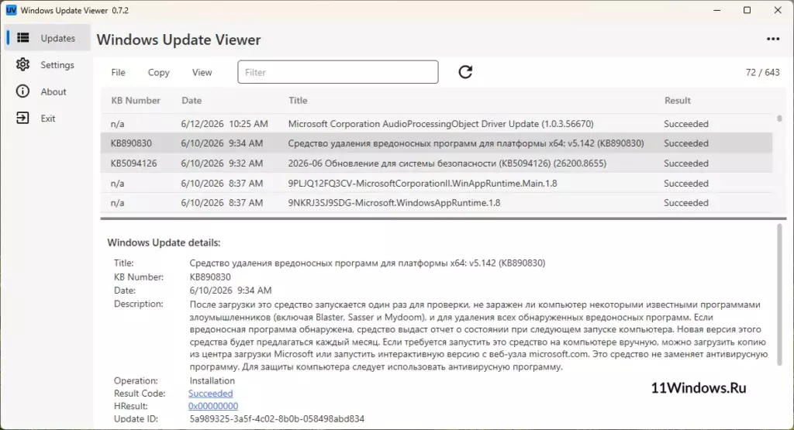Open Settings via the gear icon
This screenshot has width=794, height=430.
pyautogui.click(x=22, y=65)
